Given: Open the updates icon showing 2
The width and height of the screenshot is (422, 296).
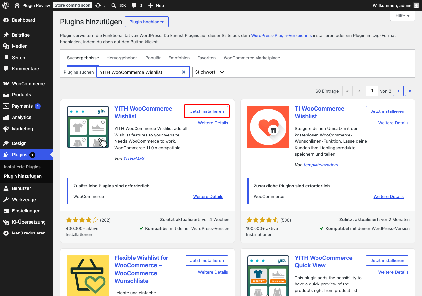Looking at the screenshot, I should click(100, 5).
